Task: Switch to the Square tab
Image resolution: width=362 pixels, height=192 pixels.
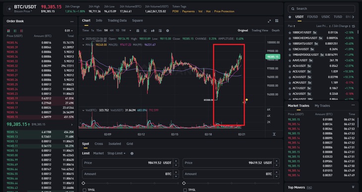Action: click(137, 20)
